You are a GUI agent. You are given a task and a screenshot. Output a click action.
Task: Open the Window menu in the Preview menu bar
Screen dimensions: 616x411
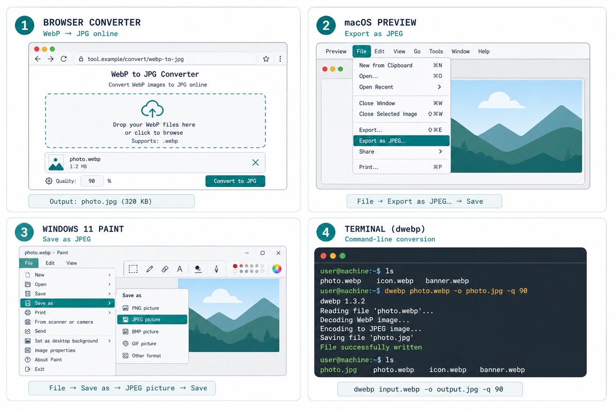point(460,51)
